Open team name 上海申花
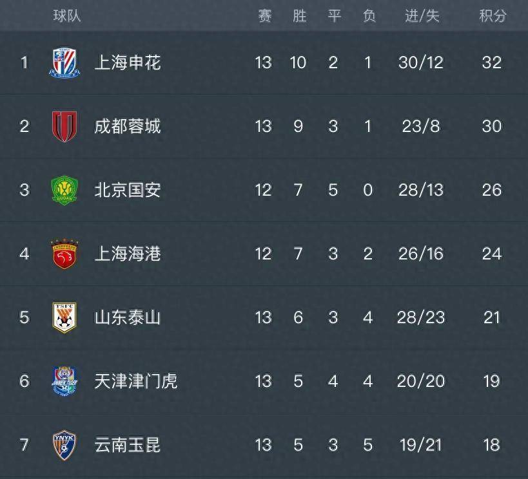Viewport: 528px width, 479px height. point(128,63)
